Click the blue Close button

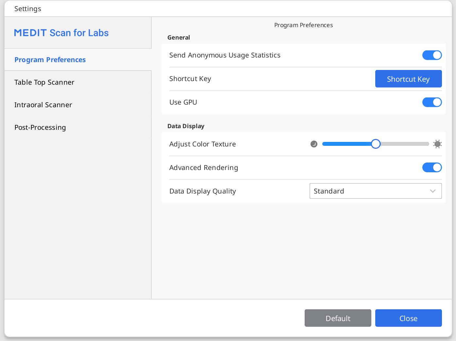point(408,318)
